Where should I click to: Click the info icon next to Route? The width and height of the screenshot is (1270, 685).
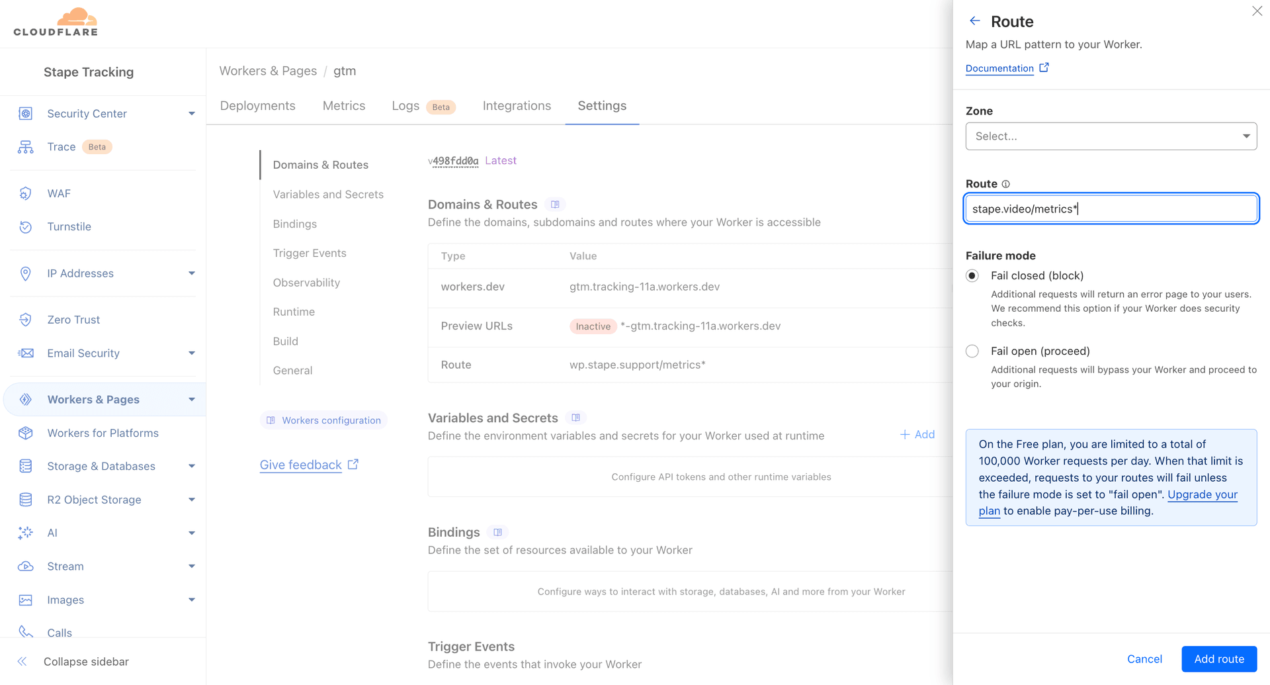click(1006, 183)
